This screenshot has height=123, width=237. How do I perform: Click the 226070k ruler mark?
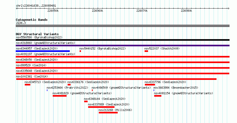coord(142,11)
